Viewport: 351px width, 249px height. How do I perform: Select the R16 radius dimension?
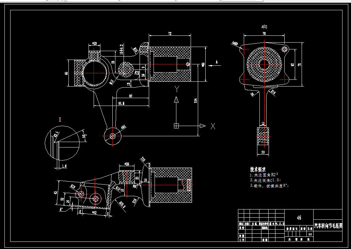[x=118, y=188]
